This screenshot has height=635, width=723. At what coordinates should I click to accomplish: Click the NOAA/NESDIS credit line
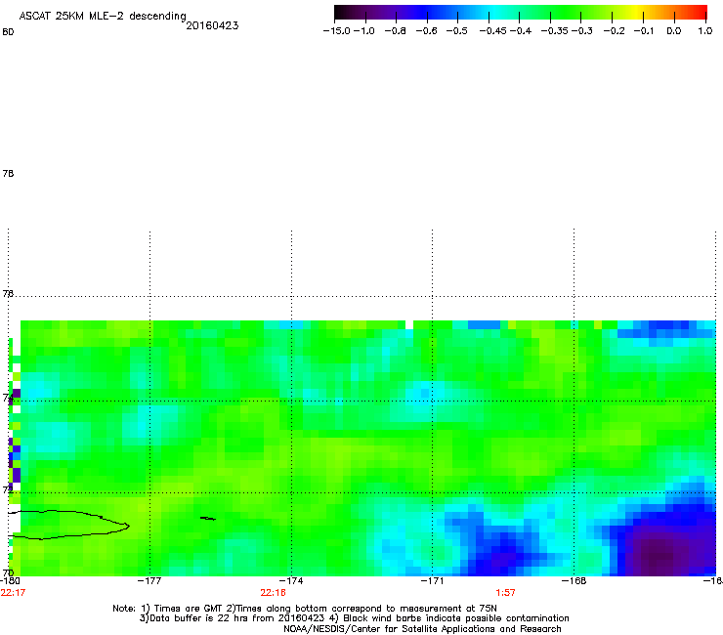coord(422,629)
